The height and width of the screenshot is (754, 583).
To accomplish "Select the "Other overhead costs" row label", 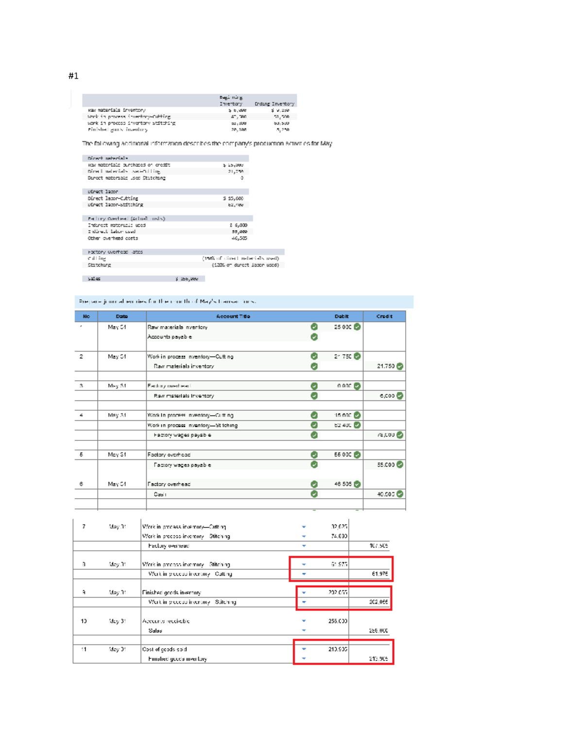I will (x=113, y=238).
